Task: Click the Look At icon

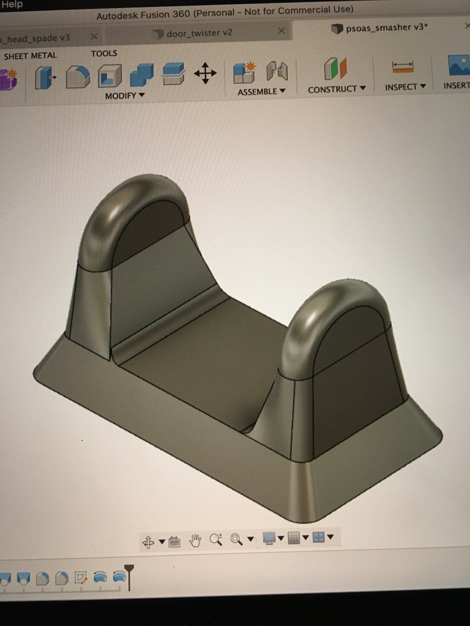Action: tap(174, 542)
